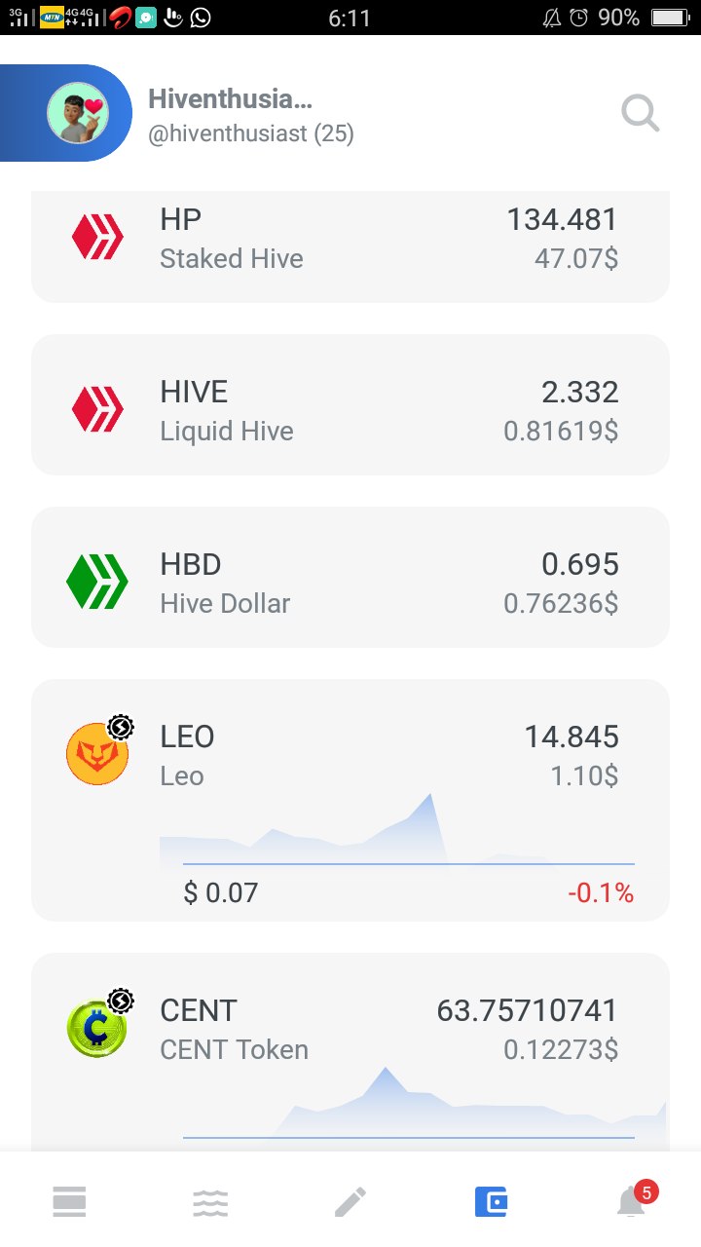Click the green HBD logo icon
This screenshot has height=1247, width=701.
(x=97, y=582)
